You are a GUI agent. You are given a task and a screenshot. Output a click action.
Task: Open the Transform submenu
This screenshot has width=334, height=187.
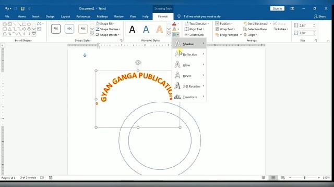click(189, 97)
